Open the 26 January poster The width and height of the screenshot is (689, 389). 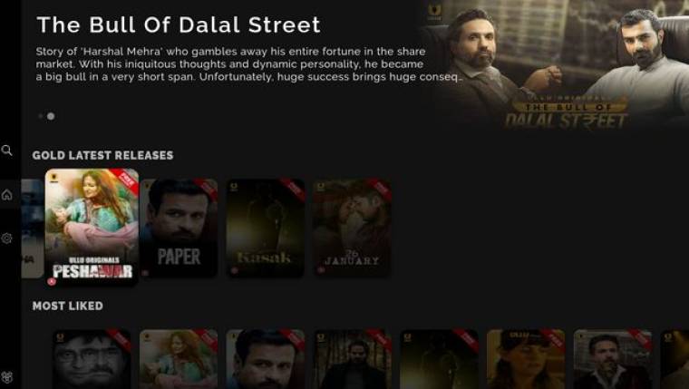352,228
